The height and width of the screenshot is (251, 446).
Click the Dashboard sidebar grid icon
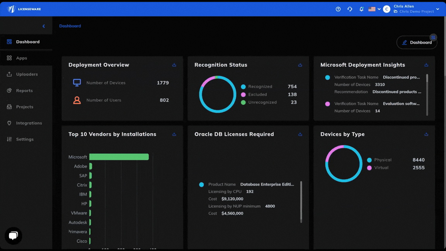(x=9, y=42)
